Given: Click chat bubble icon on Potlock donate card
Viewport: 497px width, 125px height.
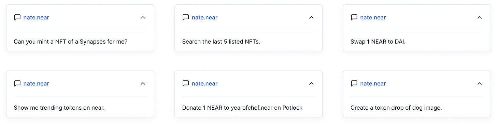Looking at the screenshot, I should pyautogui.click(x=186, y=83).
